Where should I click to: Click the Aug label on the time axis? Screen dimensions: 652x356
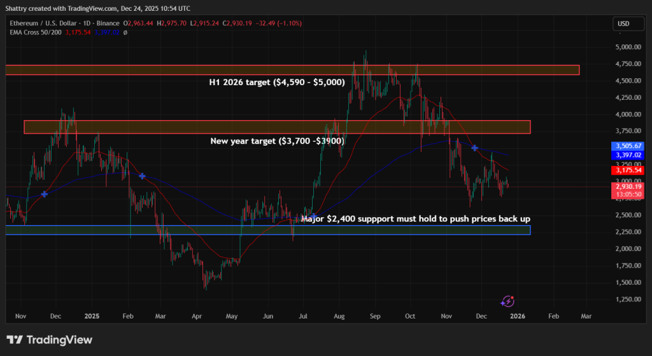click(x=339, y=316)
